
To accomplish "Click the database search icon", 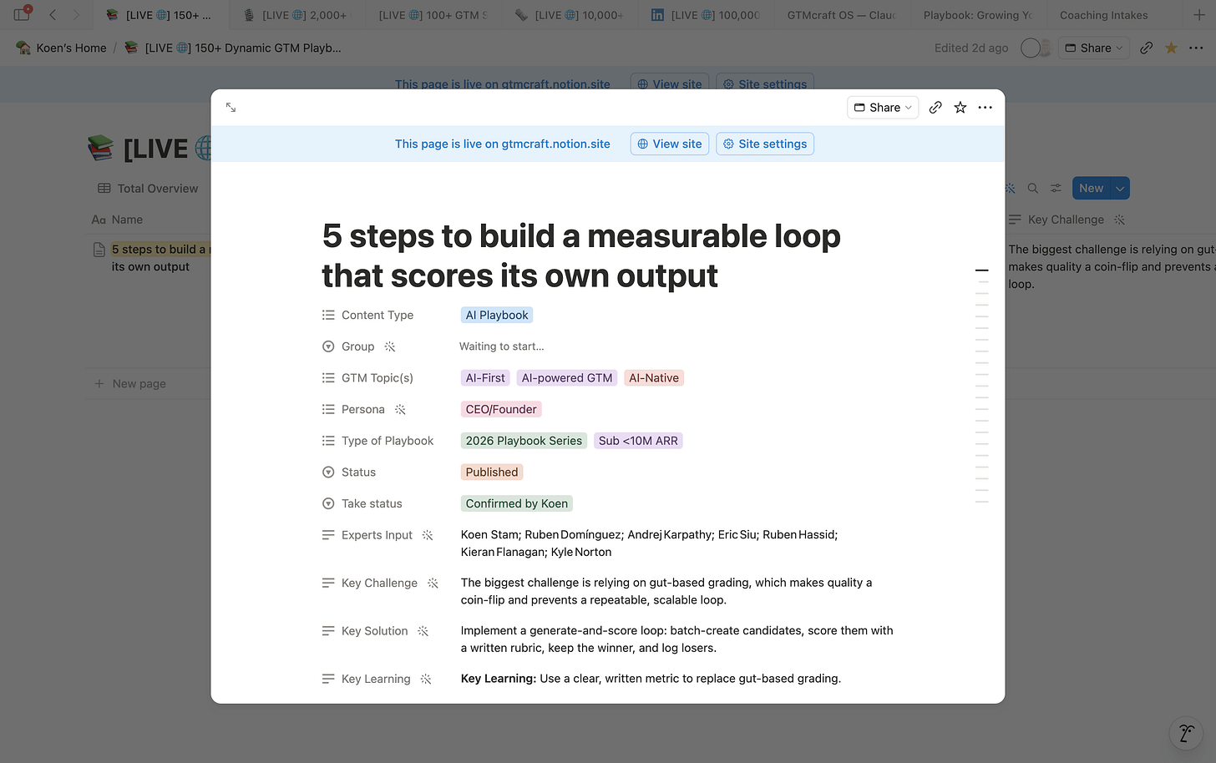I will point(1033,189).
